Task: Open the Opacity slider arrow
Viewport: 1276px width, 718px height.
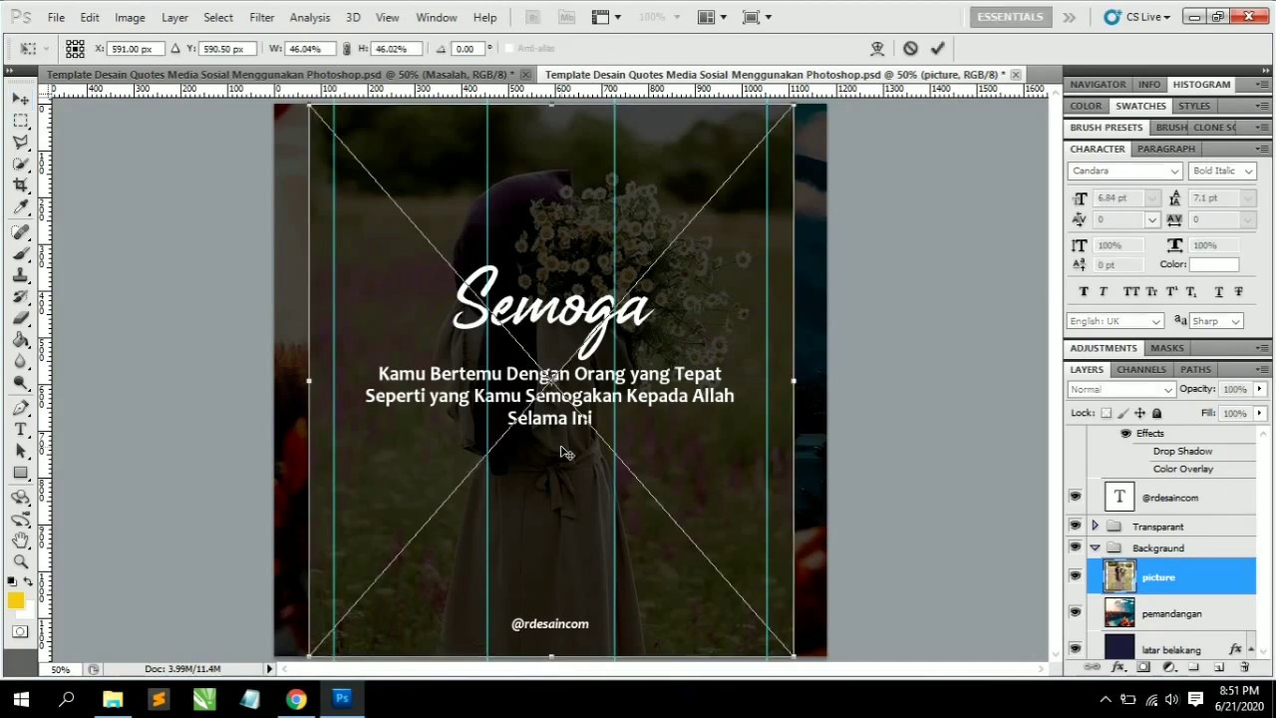Action: (x=1259, y=389)
